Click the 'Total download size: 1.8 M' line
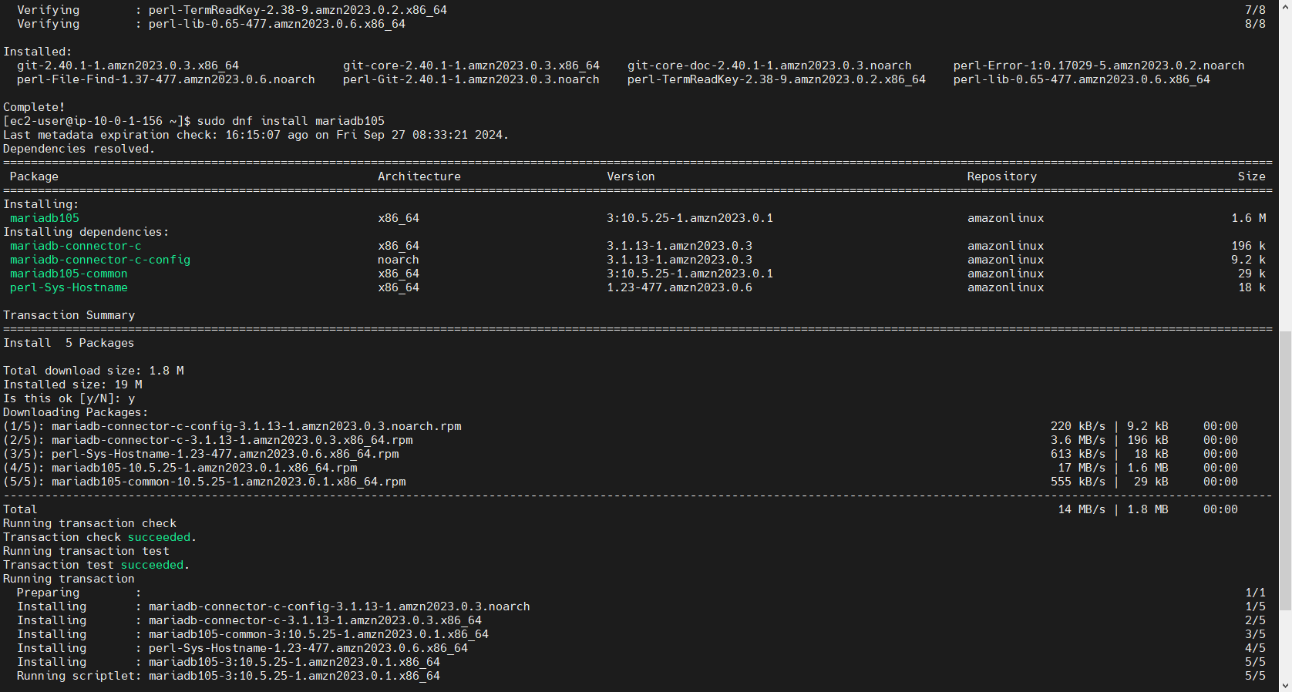Screen dimensions: 1292x692 pyautogui.click(x=93, y=371)
